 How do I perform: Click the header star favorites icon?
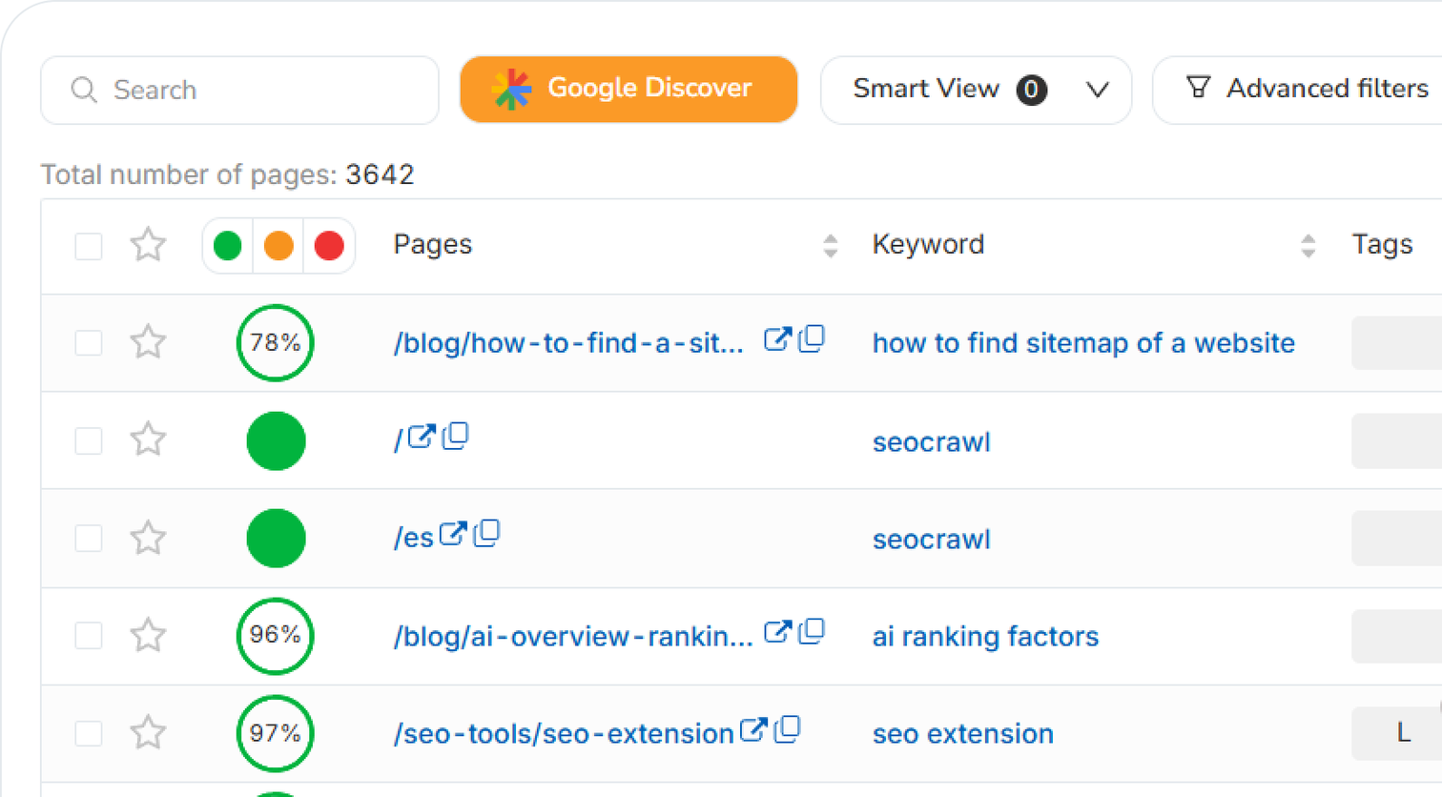coord(148,245)
